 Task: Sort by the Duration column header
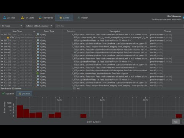coord(71,31)
